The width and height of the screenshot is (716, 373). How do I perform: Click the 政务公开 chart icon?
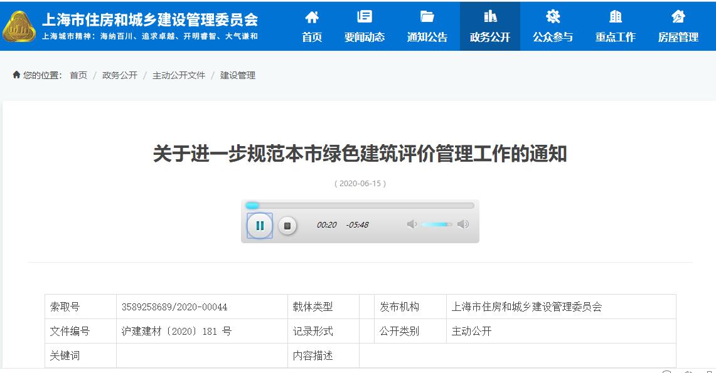[x=490, y=17]
